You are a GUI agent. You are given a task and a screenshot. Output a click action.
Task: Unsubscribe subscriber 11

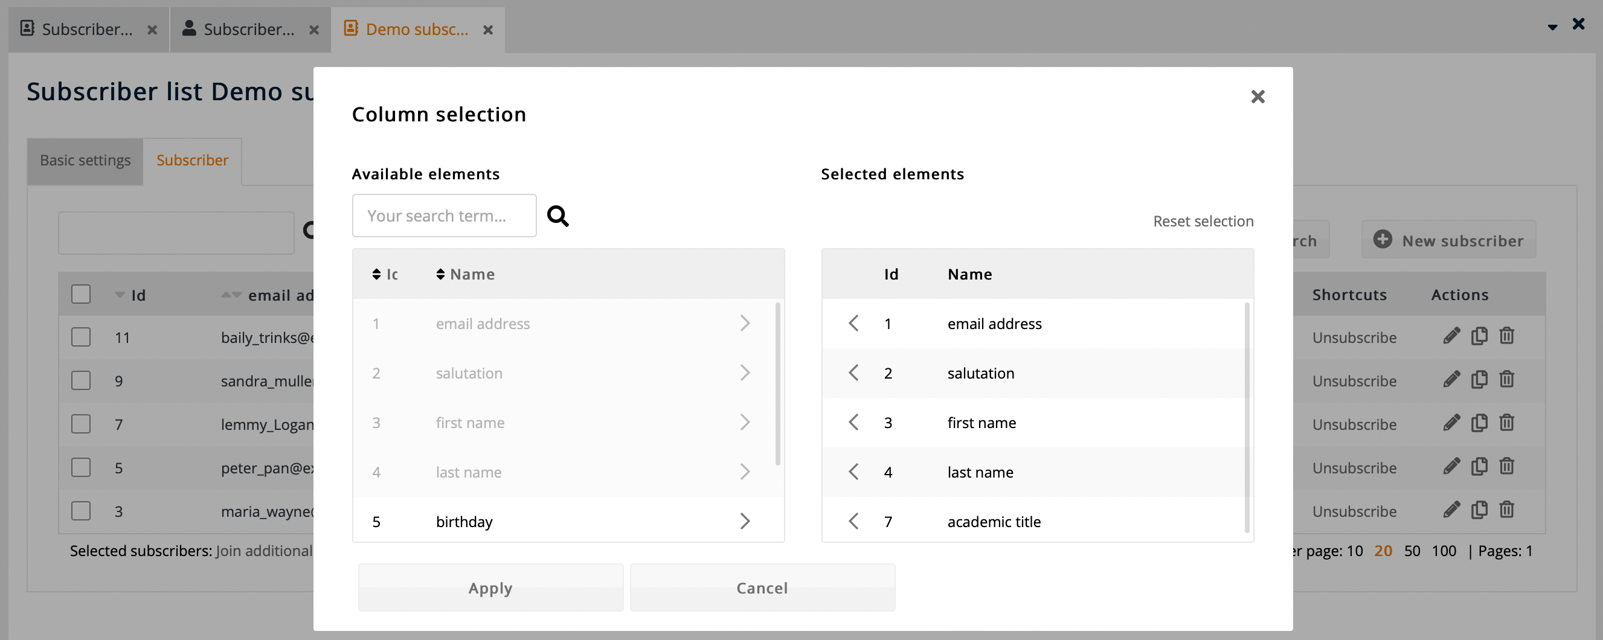coord(1354,338)
